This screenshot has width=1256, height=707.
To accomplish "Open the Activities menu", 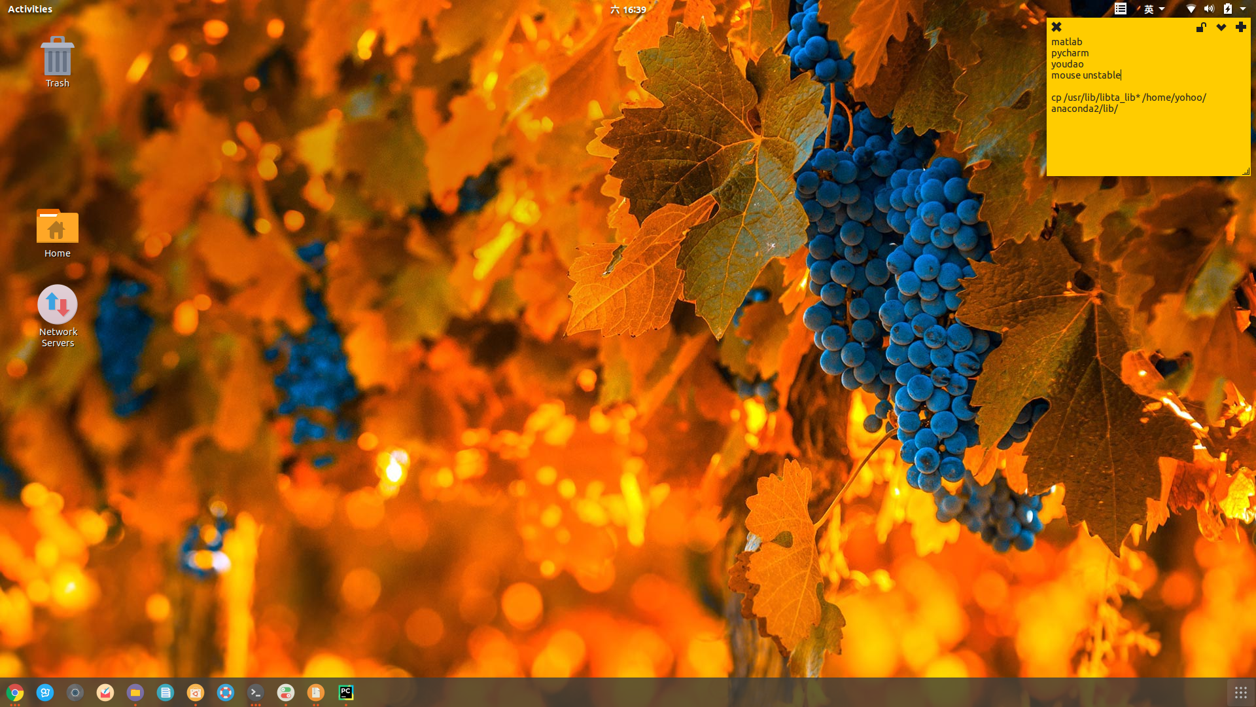I will [x=29, y=9].
